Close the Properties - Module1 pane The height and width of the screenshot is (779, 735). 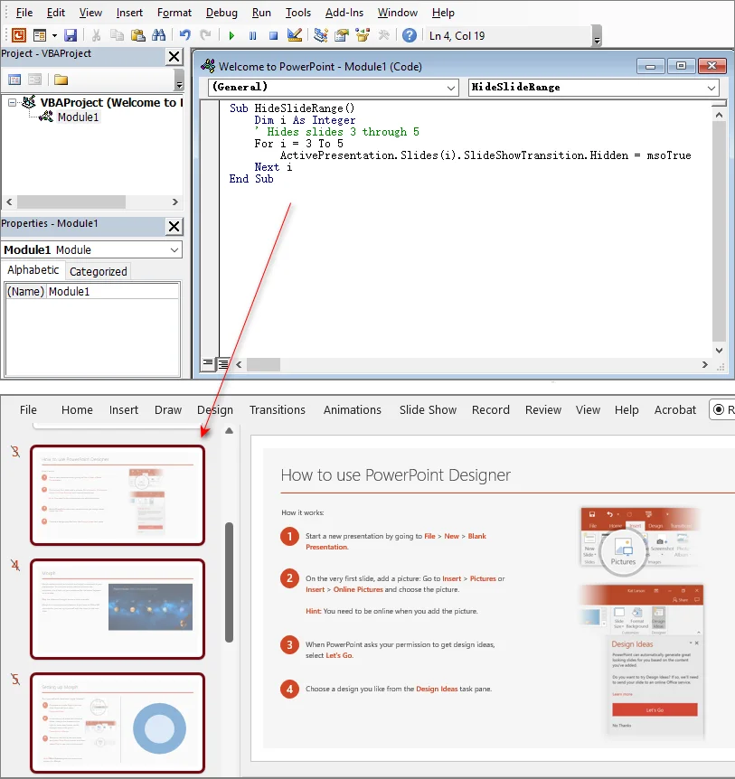(174, 227)
